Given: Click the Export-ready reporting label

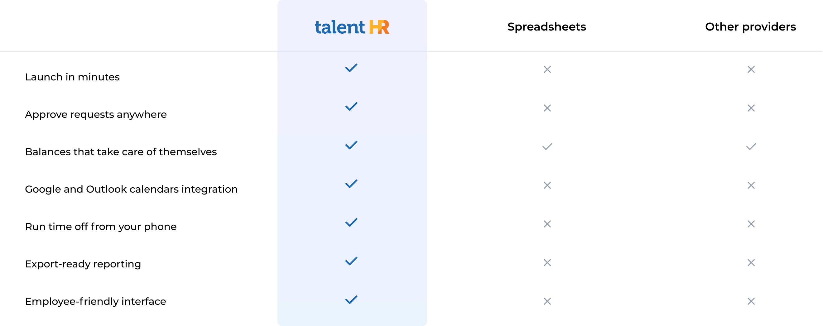Looking at the screenshot, I should click(x=83, y=264).
